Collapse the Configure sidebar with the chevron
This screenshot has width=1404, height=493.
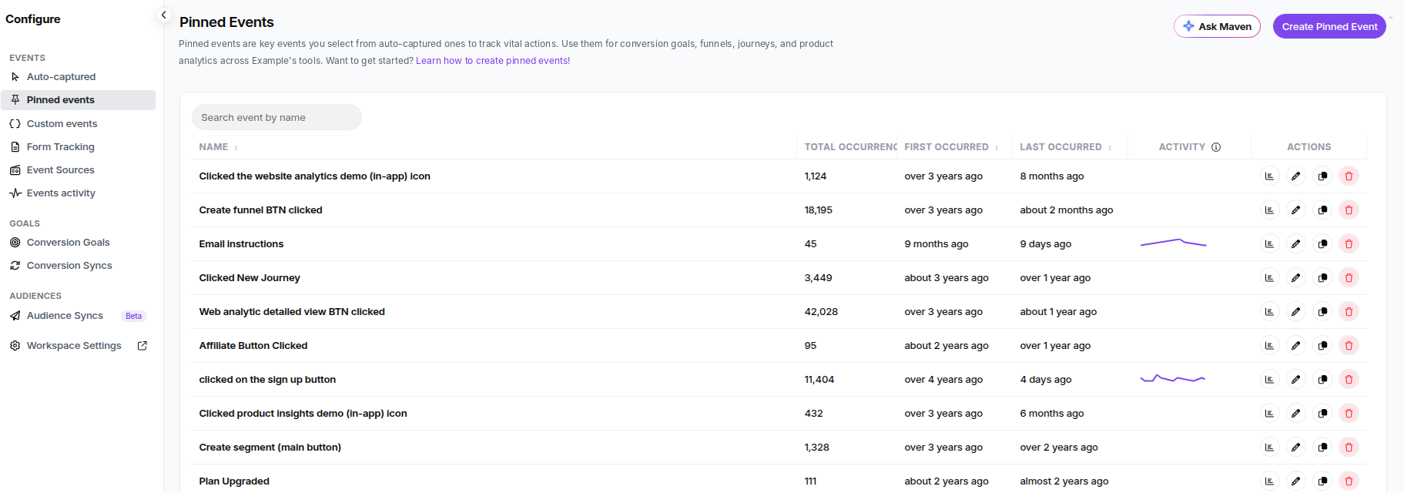(x=163, y=15)
